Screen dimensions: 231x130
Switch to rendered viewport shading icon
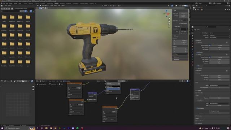[x=188, y=6]
